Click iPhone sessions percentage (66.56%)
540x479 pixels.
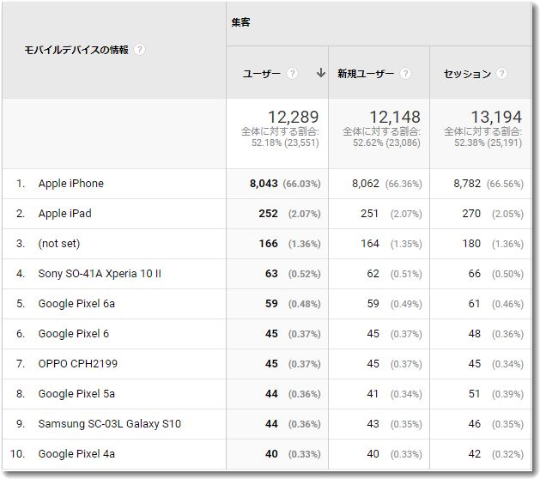pos(505,184)
